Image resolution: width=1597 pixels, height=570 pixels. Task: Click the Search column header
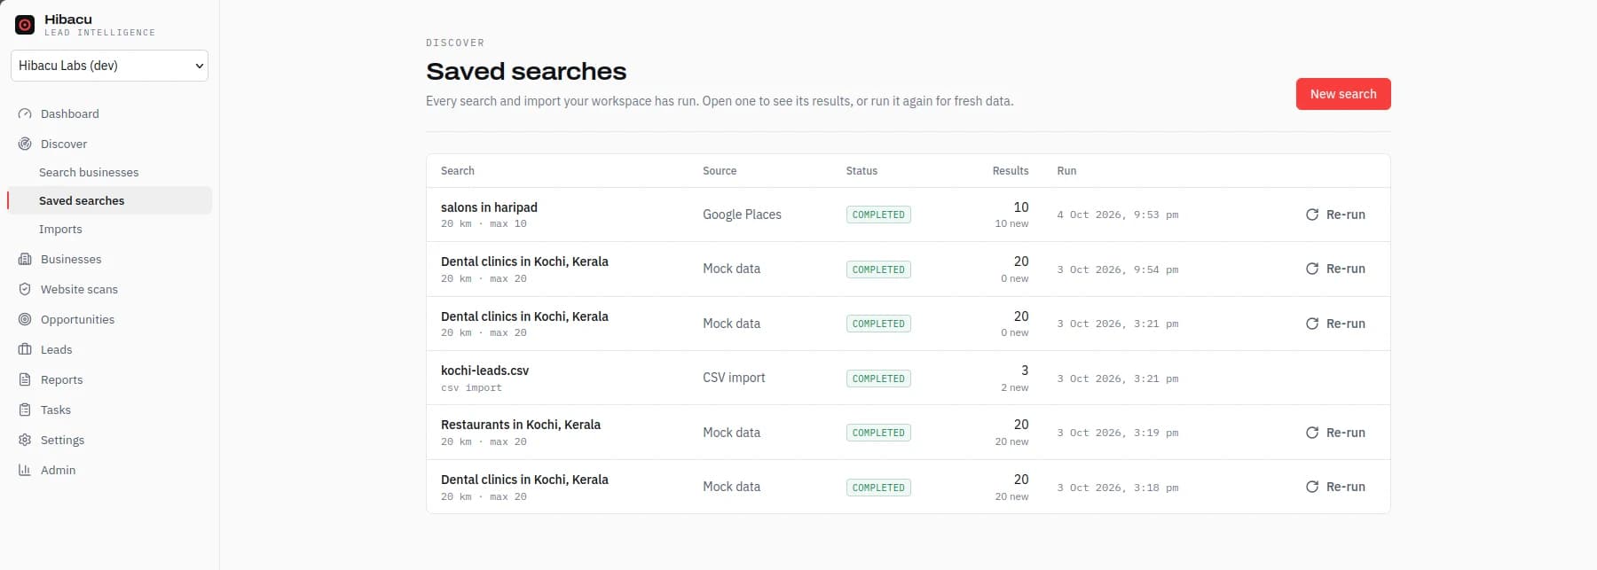(x=458, y=171)
